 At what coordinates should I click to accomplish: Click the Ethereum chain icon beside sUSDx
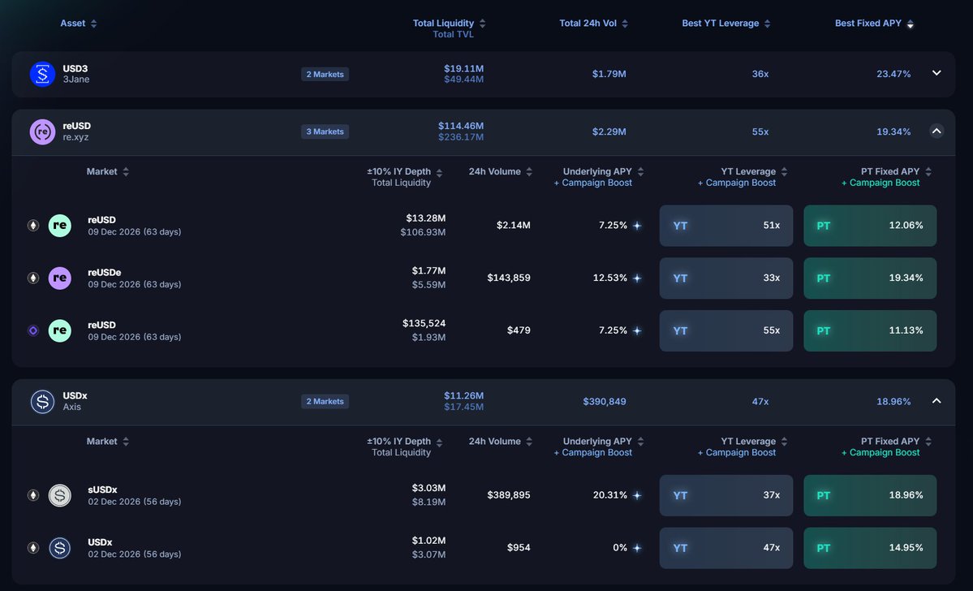click(33, 495)
